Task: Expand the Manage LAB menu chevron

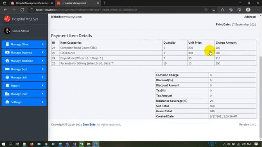Action: (x=43, y=77)
